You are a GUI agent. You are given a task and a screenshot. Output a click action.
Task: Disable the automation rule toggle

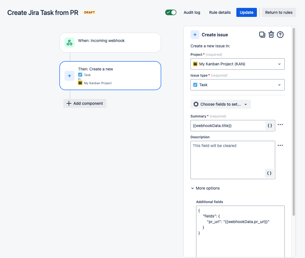click(x=171, y=12)
